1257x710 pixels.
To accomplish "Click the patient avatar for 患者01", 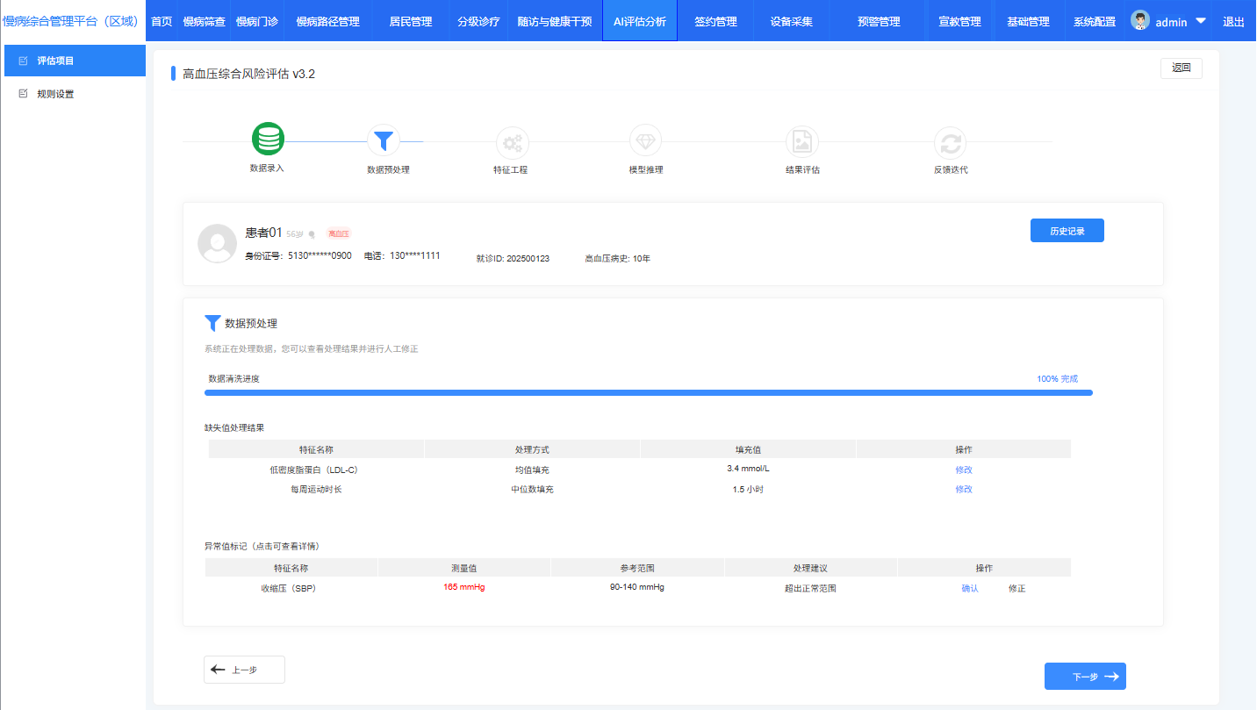I will coord(217,243).
